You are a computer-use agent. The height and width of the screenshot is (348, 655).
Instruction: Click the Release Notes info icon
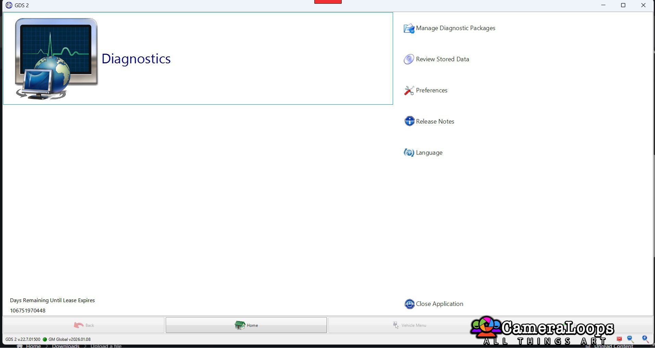point(409,121)
